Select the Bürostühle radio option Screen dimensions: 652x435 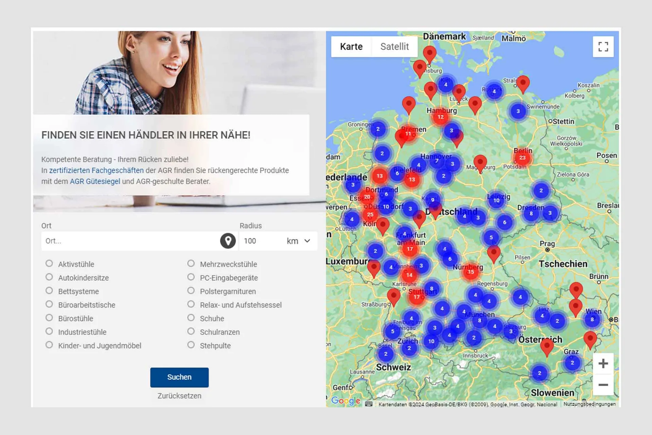coord(49,318)
